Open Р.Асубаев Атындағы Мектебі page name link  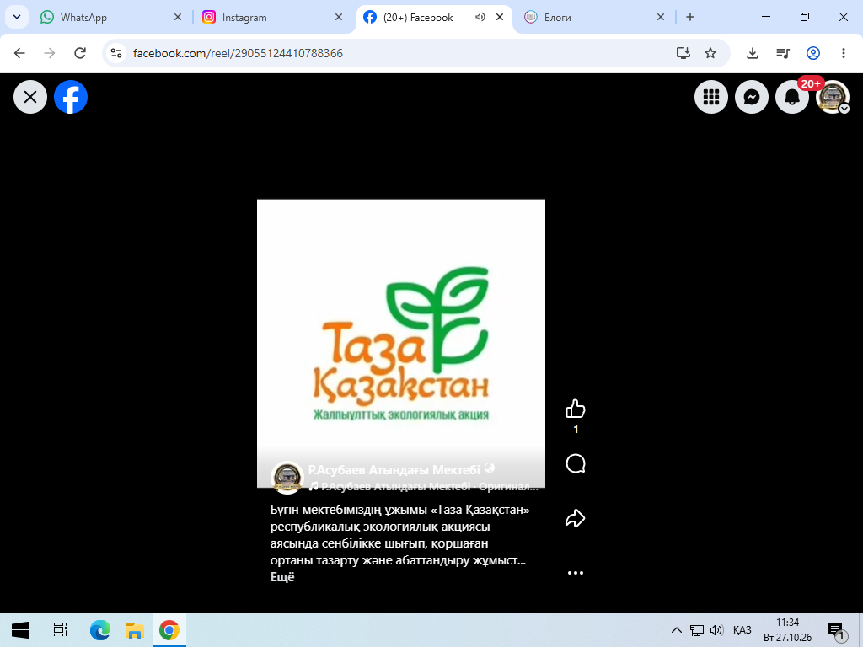394,470
